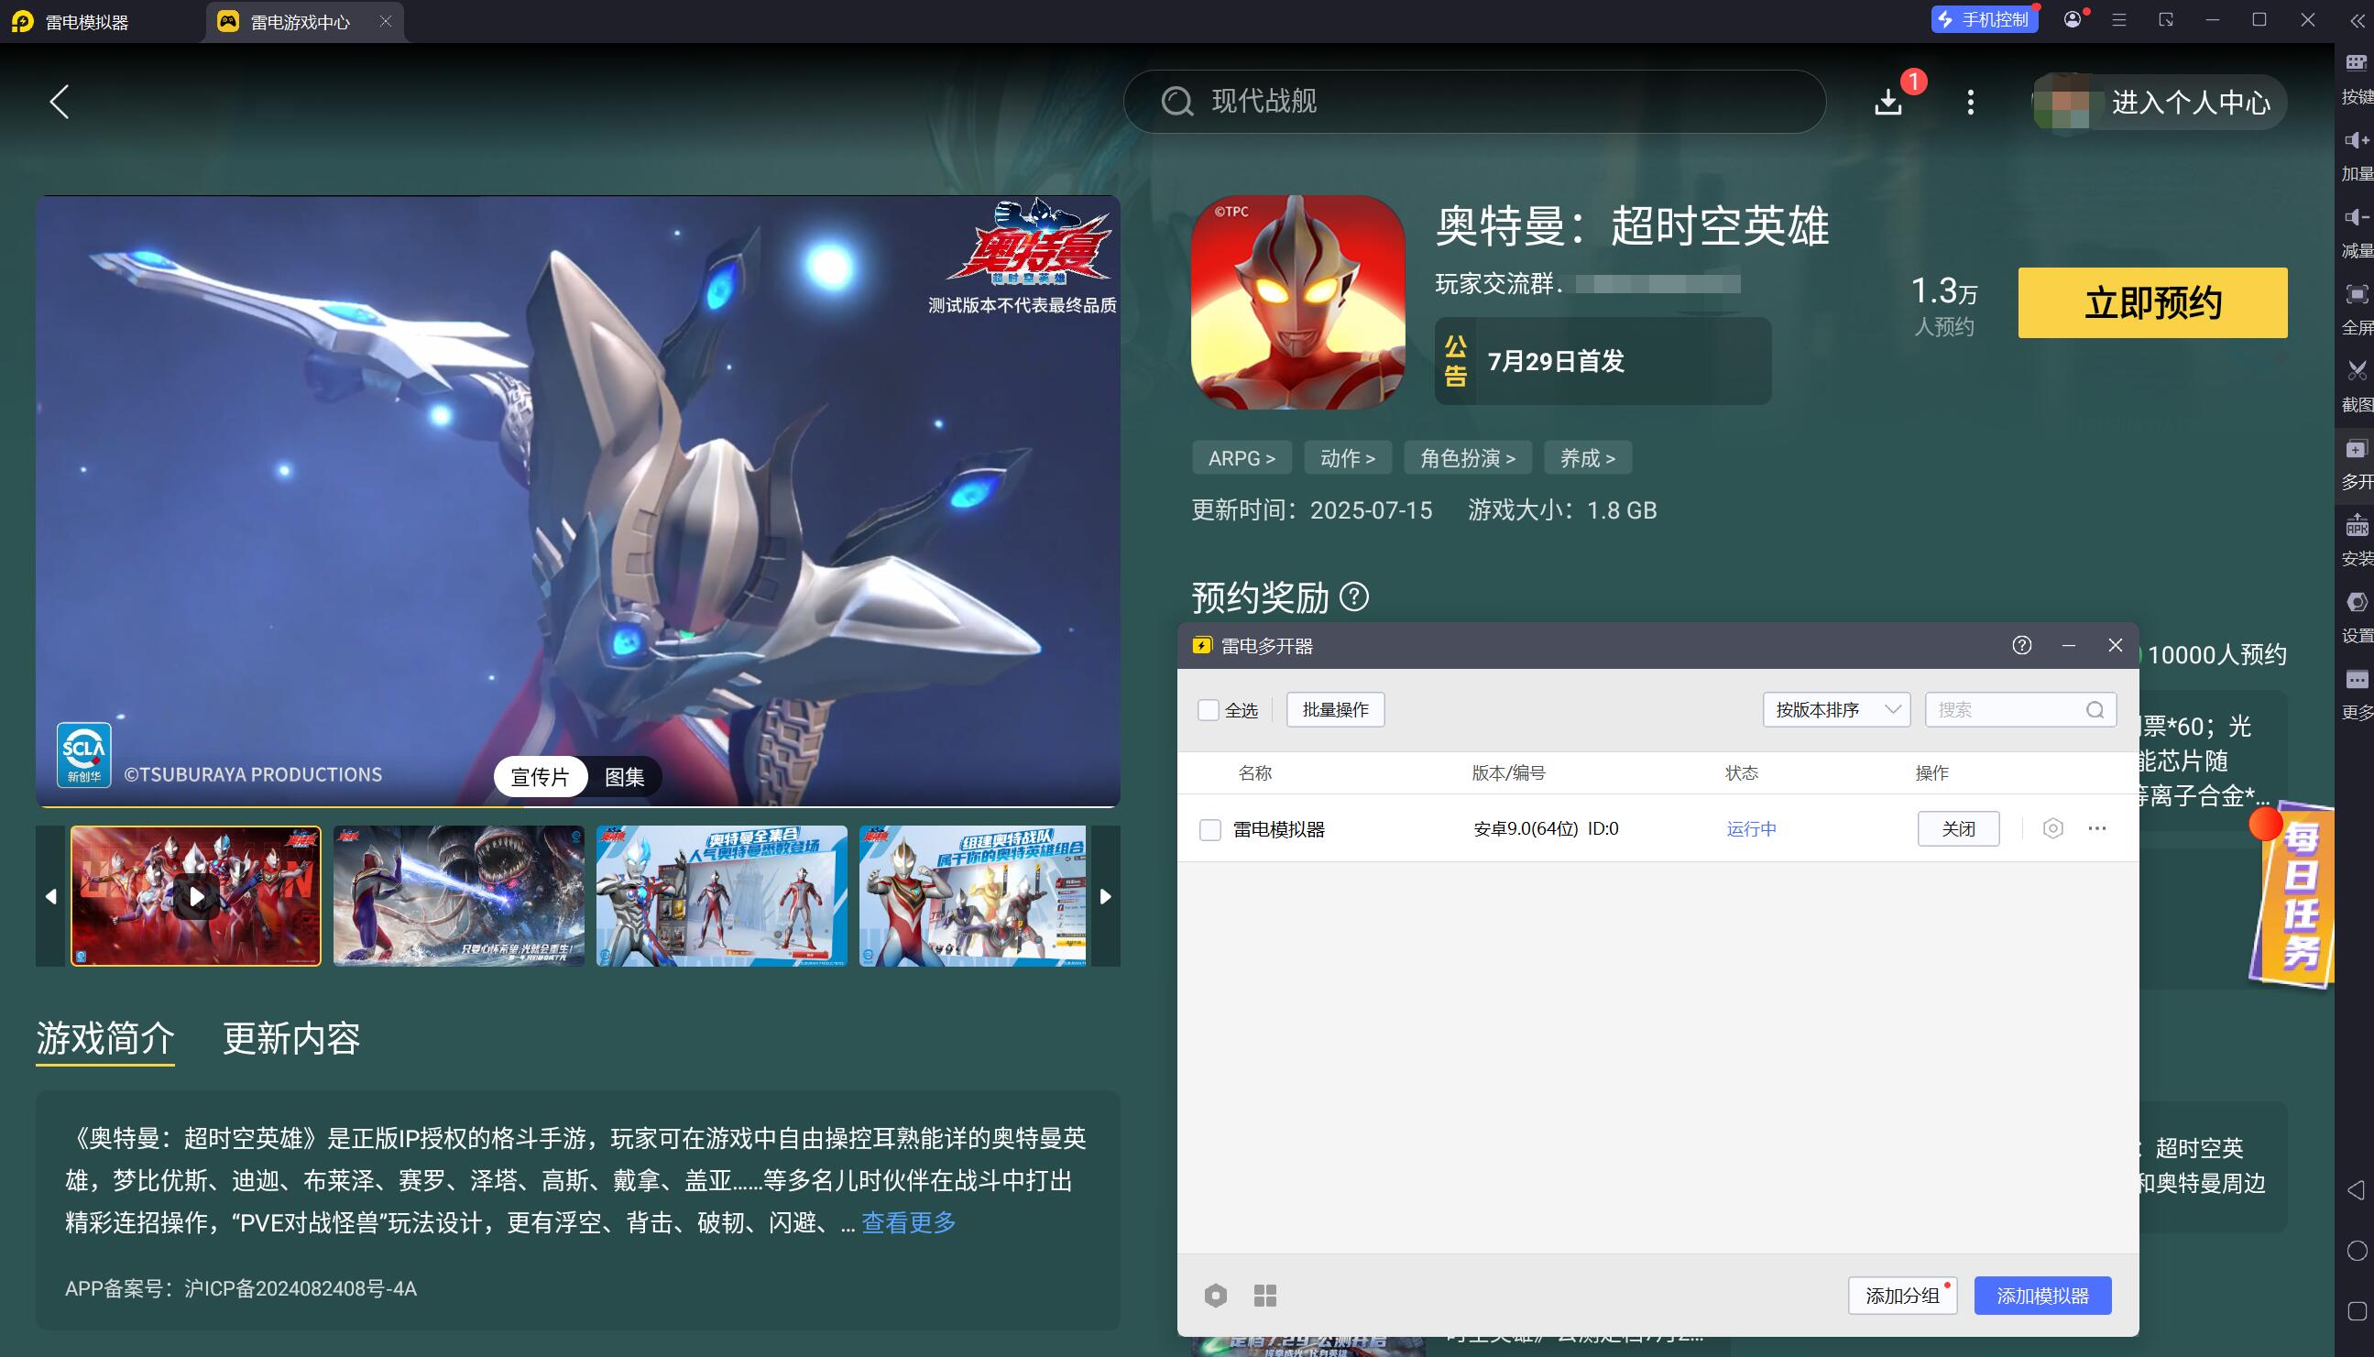Click the 运行中 status text
2374x1357 pixels.
click(x=1751, y=828)
